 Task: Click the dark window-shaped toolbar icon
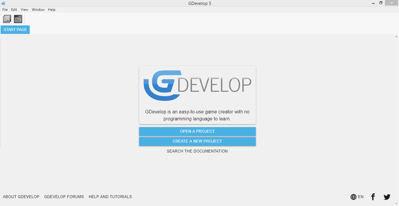(18, 19)
